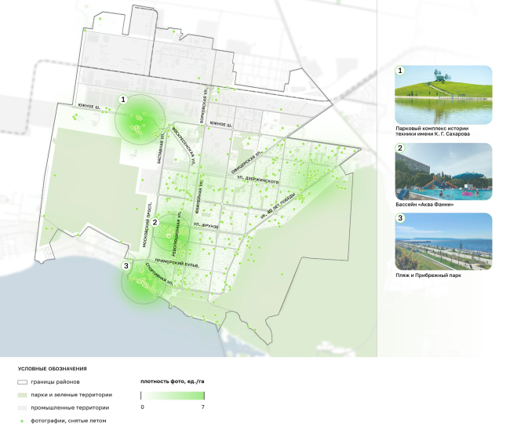The width and height of the screenshot is (510, 430).
Task: Click badge 1 on the park complex photo
Action: 400,71
